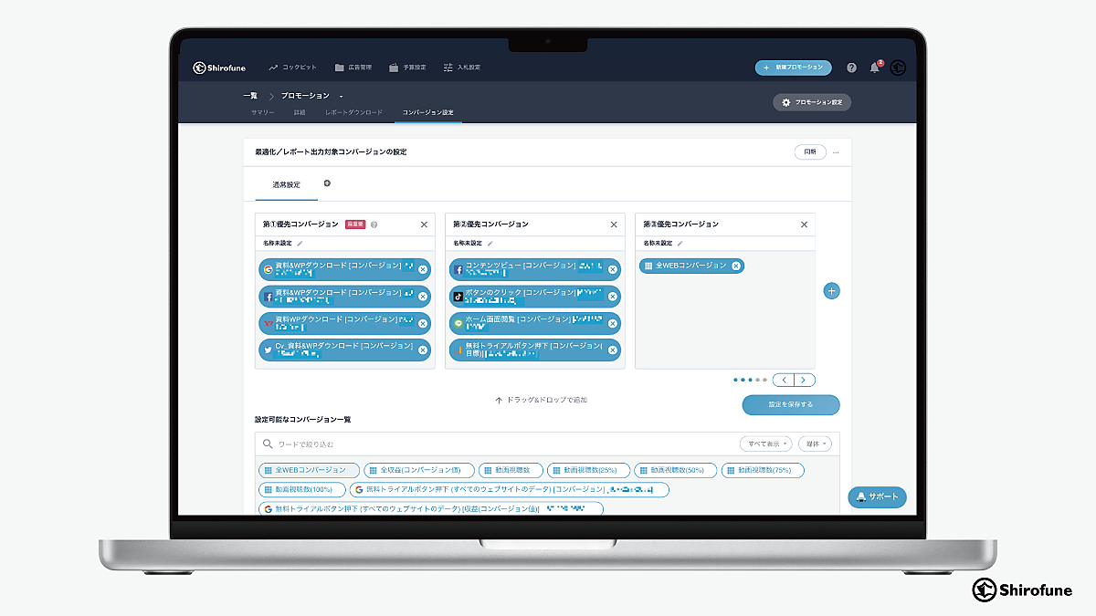Edit name of 第①優先コンバージョン with pencil
Viewport: 1096px width, 616px height.
[x=300, y=244]
